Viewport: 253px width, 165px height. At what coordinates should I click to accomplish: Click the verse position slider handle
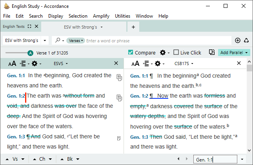(31, 53)
